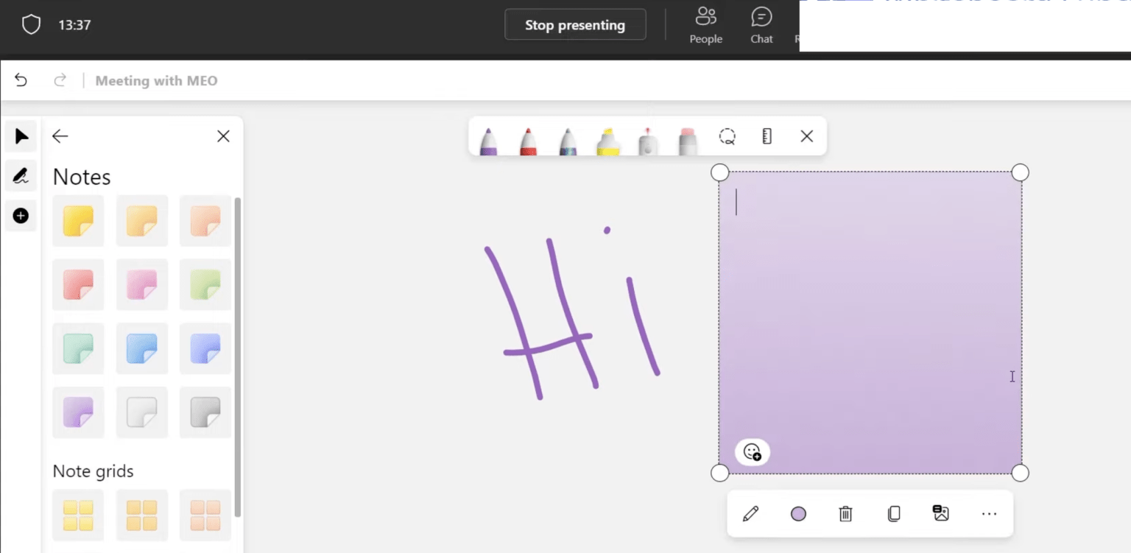Open the add content panel plus icon
This screenshot has height=553, width=1131.
pyautogui.click(x=21, y=215)
